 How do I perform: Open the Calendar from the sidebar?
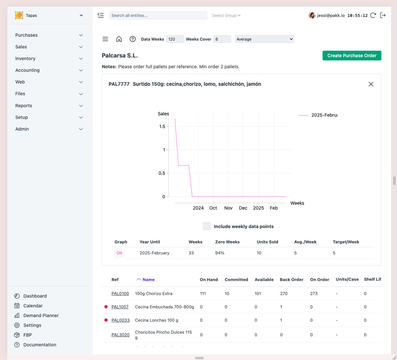pos(33,306)
